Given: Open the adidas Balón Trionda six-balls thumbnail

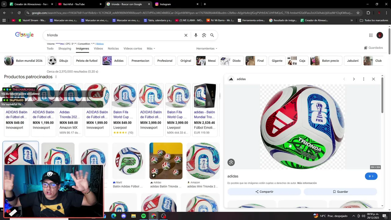Looking at the screenshot, I should 166,161.
